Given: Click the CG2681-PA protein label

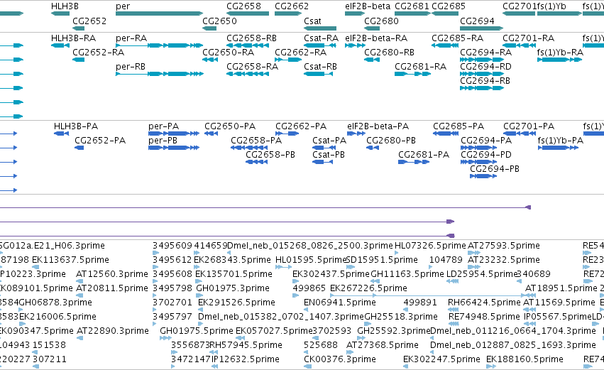Looking at the screenshot, I should (424, 155).
